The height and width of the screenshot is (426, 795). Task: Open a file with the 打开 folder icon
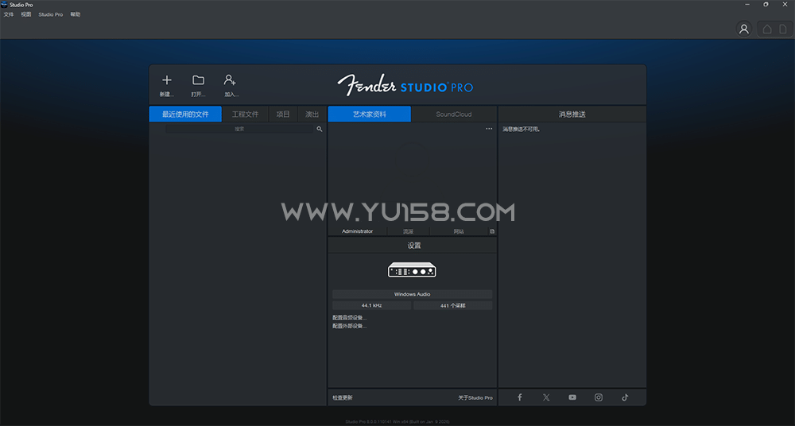[x=198, y=86]
